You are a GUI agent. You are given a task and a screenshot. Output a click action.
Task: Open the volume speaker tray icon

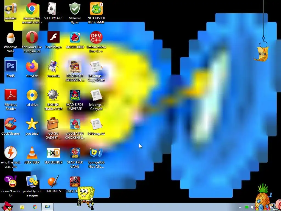click(x=253, y=207)
